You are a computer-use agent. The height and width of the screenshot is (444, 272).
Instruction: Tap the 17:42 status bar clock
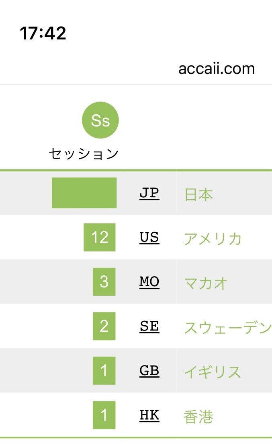pyautogui.click(x=43, y=33)
